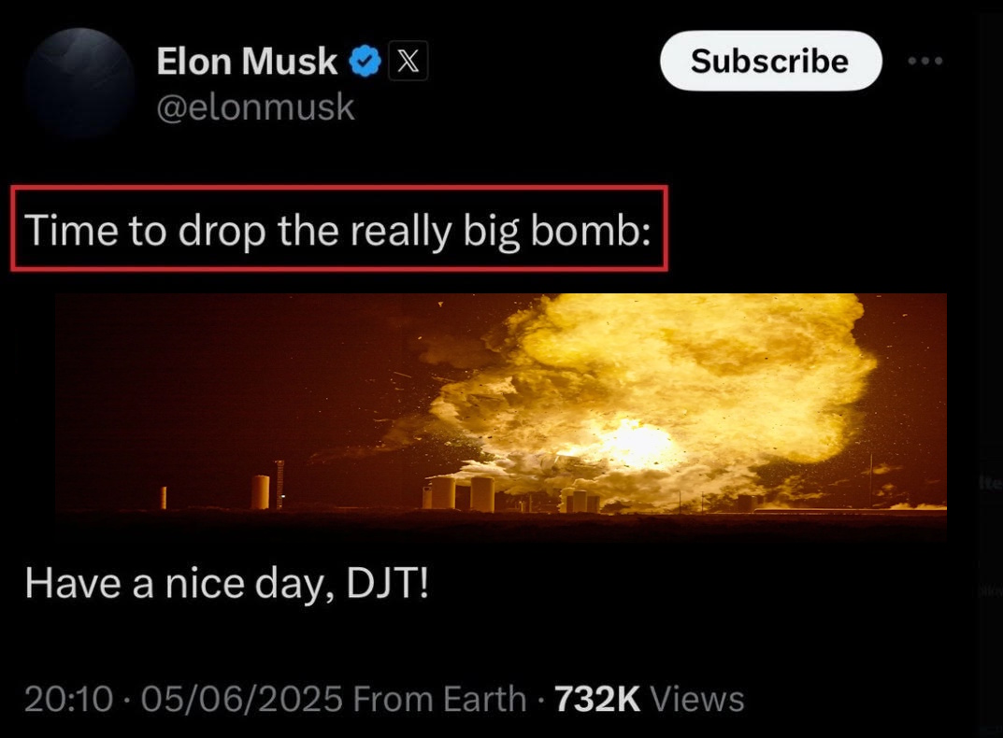The height and width of the screenshot is (738, 1003).
Task: Click the X affiliation badge icon
Action: [408, 61]
